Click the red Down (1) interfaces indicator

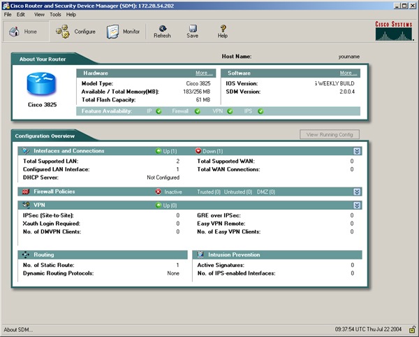209,151
